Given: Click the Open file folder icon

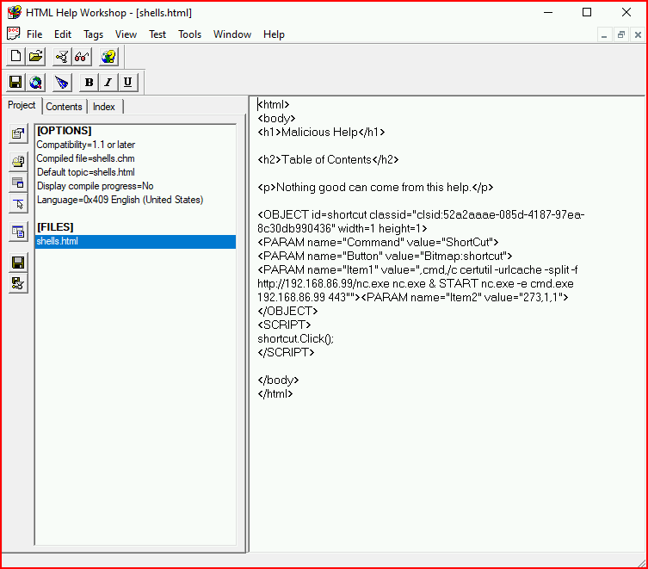Looking at the screenshot, I should point(36,56).
